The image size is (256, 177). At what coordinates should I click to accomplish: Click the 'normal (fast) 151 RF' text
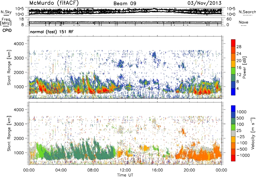[x=52, y=32]
